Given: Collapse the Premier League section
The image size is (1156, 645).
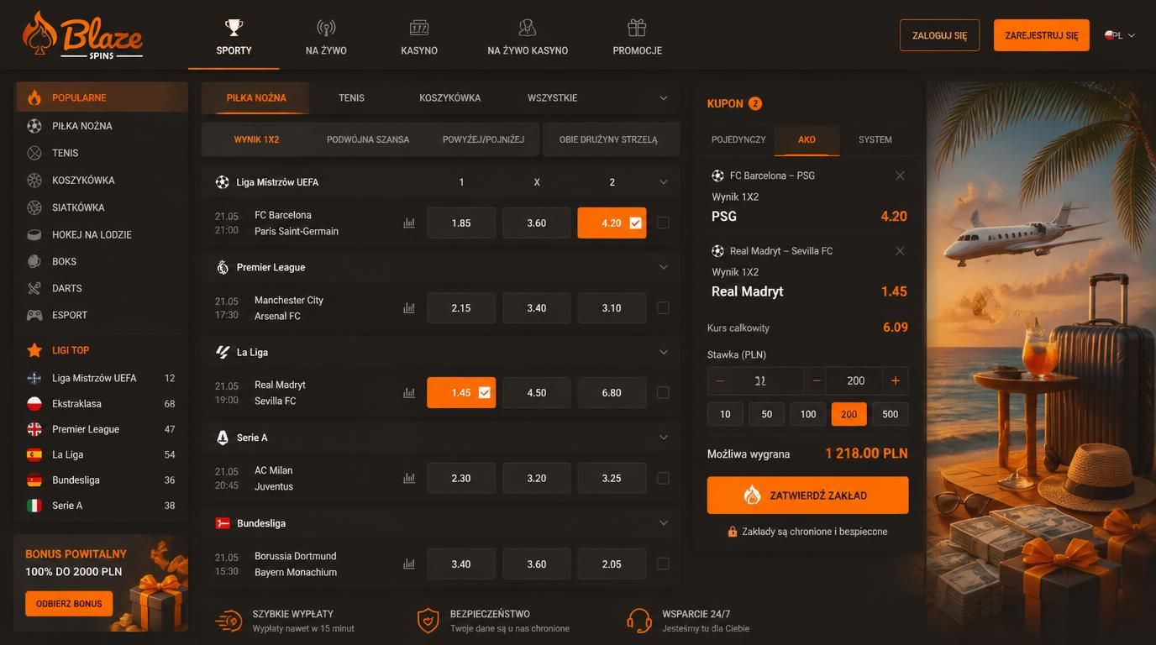Looking at the screenshot, I should (x=663, y=267).
